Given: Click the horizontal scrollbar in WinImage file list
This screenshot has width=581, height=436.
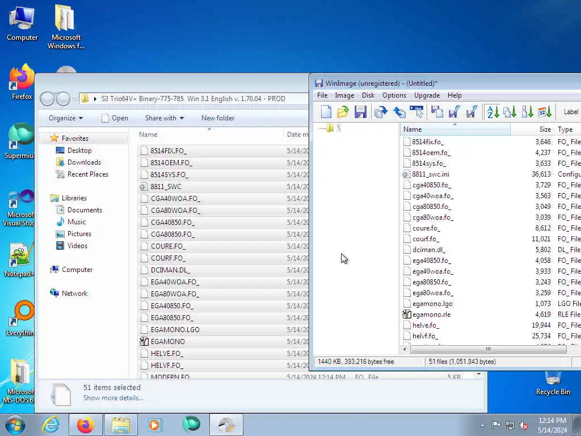Looking at the screenshot, I should click(488, 349).
